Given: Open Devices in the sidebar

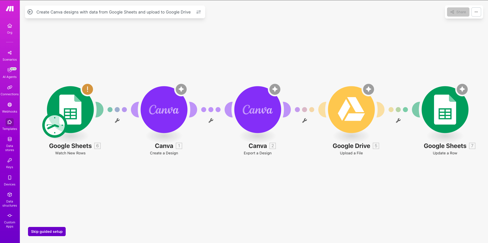Looking at the screenshot, I should click(x=10, y=180).
